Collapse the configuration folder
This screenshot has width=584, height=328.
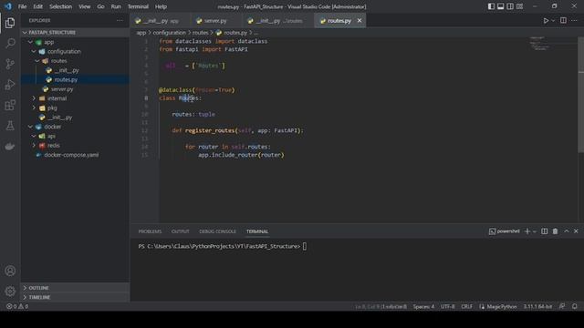click(75, 51)
